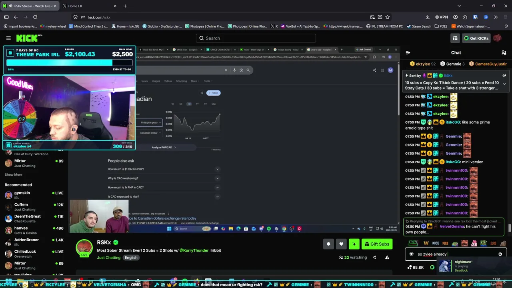The height and width of the screenshot is (288, 512).
Task: Open ChilledLuck's recommended channel
Action: (x=34, y=254)
